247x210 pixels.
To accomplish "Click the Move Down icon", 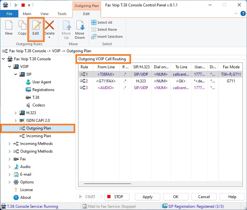I will click(x=80, y=25).
